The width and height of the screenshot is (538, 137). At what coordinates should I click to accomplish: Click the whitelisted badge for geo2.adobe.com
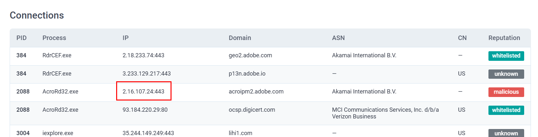[506, 56]
